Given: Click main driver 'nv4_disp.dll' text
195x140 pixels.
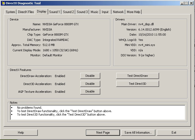Looking at the screenshot, I should [x=146, y=24].
